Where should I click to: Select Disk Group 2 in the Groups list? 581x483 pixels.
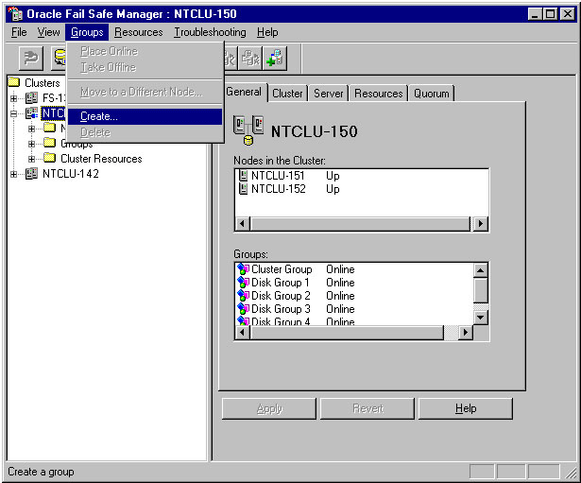coord(281,296)
